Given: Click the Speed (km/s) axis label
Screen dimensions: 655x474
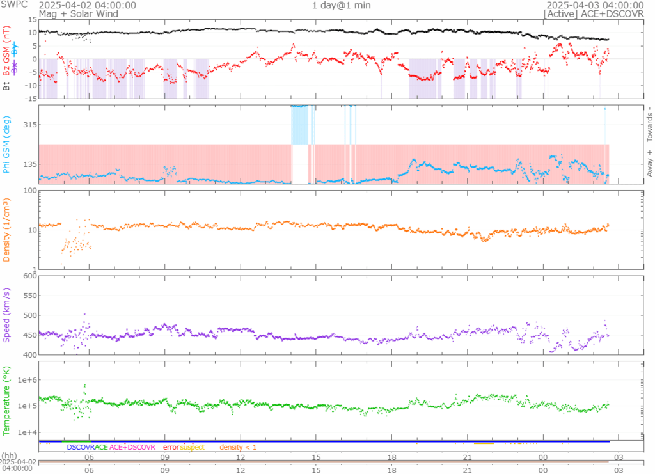Looking at the screenshot, I should [7, 315].
